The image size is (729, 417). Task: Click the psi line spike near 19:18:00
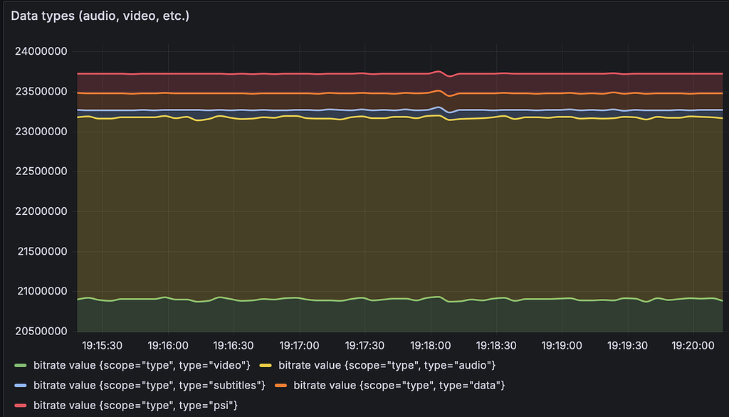437,73
